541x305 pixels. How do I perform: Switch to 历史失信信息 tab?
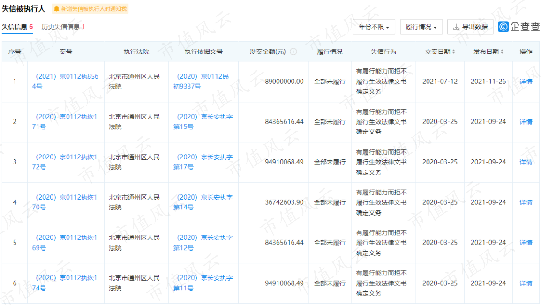tap(63, 27)
